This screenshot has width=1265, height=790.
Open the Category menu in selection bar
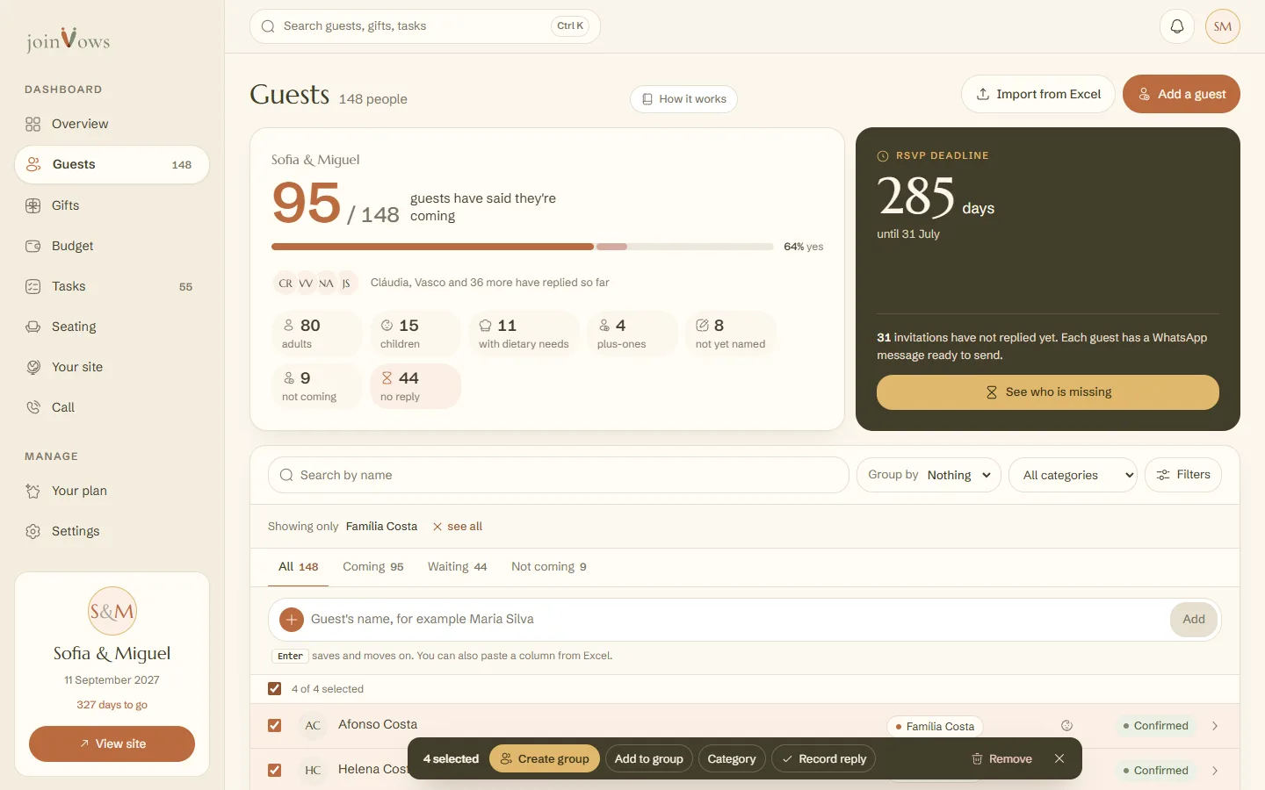[732, 759]
